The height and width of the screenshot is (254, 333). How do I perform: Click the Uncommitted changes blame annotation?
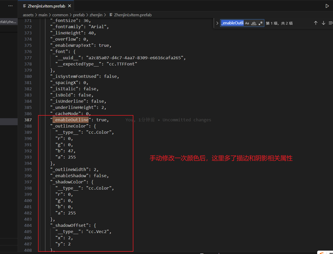(x=187, y=120)
